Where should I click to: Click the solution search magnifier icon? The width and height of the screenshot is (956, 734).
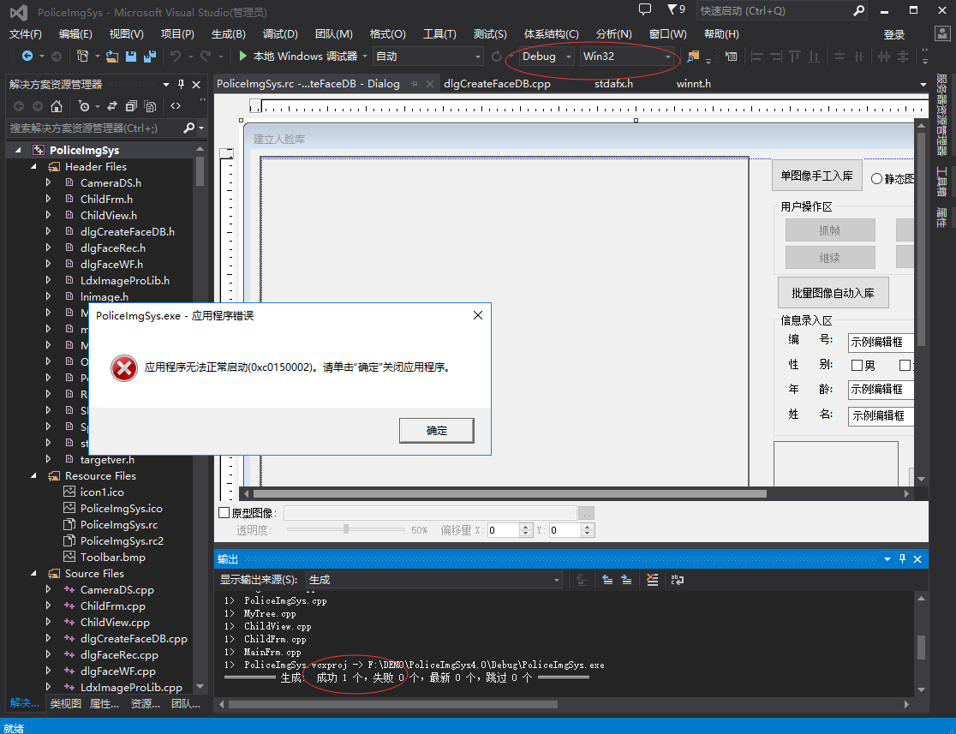[x=189, y=128]
